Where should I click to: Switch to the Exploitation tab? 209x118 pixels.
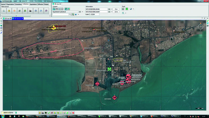click(x=33, y=4)
